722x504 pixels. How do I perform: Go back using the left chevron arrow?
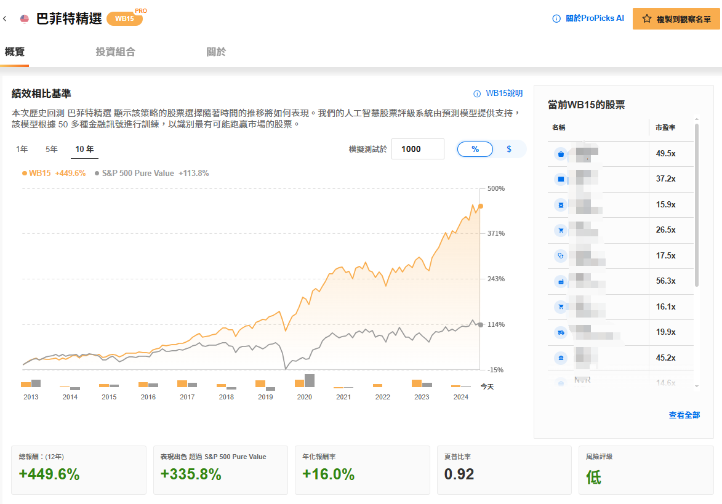4,19
